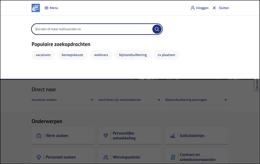This screenshot has height=164, width=260.
Task: Select the bijstandsuitkering search chip
Action: [x=133, y=55]
